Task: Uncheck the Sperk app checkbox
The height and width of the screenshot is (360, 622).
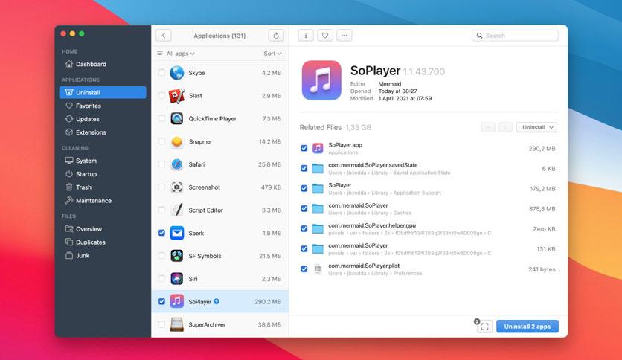Action: tap(161, 233)
